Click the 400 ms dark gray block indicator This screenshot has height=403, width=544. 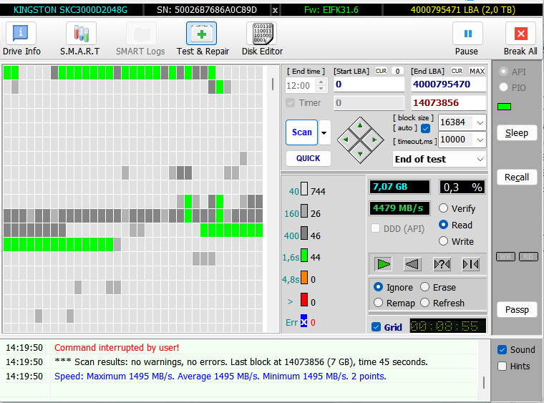(304, 233)
